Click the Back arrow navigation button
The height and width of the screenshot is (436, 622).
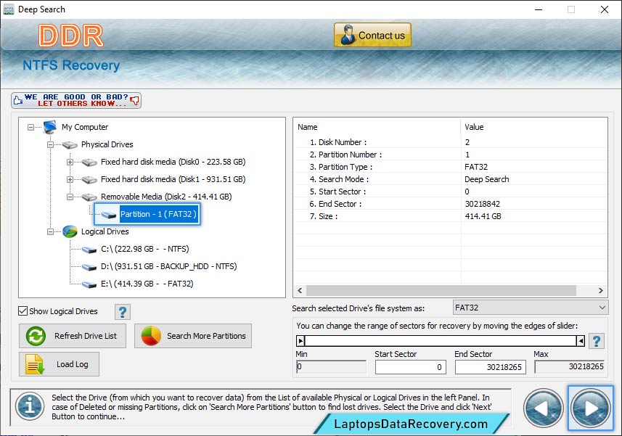[x=543, y=408]
